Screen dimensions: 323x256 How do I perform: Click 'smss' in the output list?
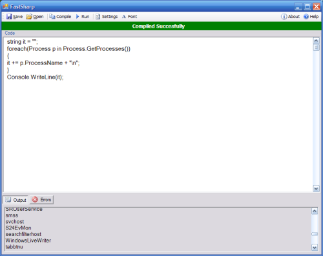[12, 215]
